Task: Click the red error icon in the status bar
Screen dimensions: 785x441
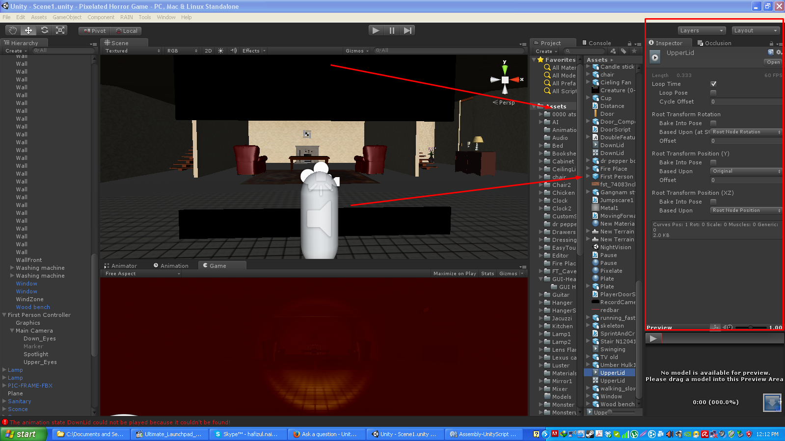Action: click(x=5, y=422)
